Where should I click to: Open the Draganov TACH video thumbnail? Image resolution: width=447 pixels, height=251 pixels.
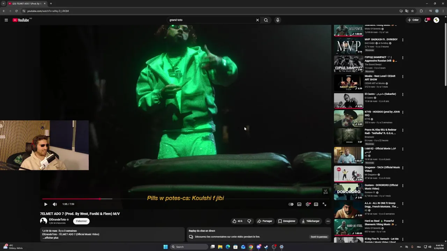point(349,174)
